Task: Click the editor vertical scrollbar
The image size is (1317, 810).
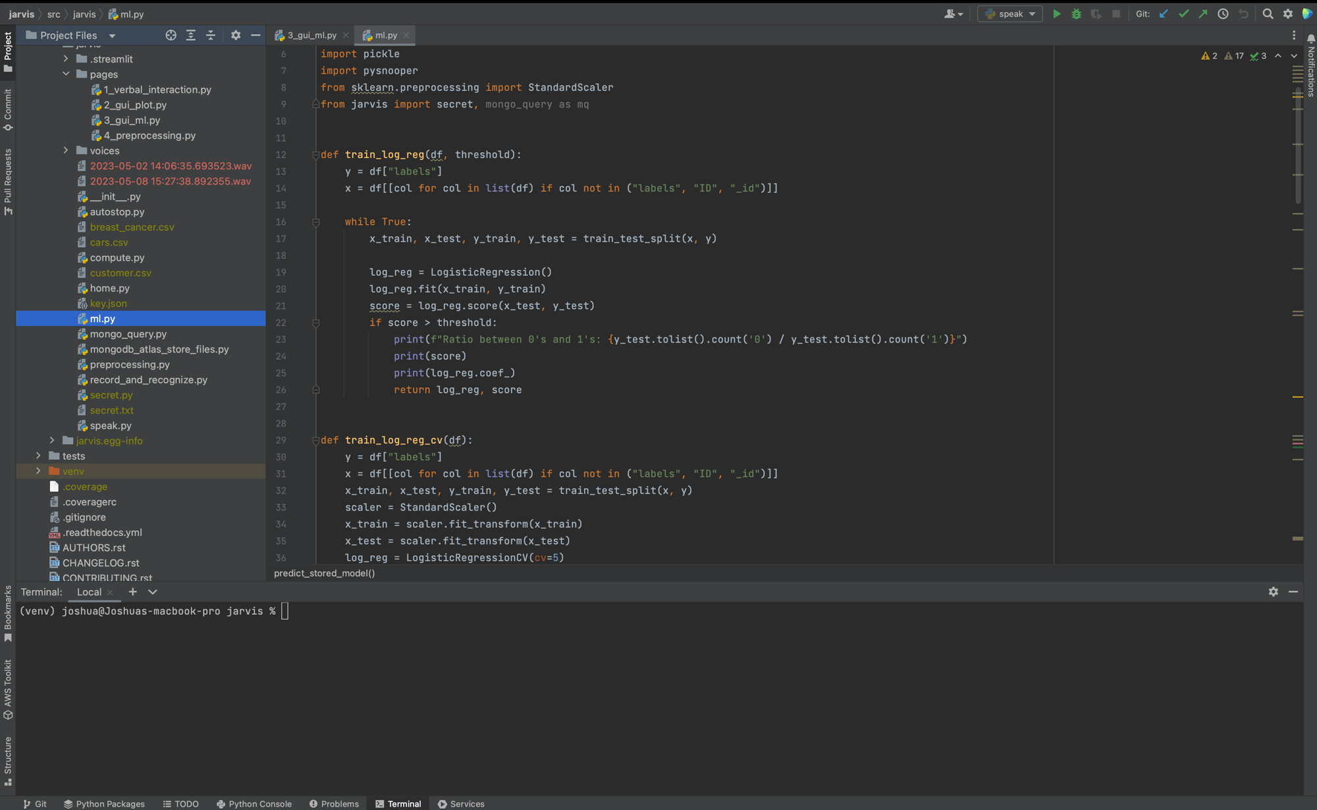Action: pos(1298,145)
